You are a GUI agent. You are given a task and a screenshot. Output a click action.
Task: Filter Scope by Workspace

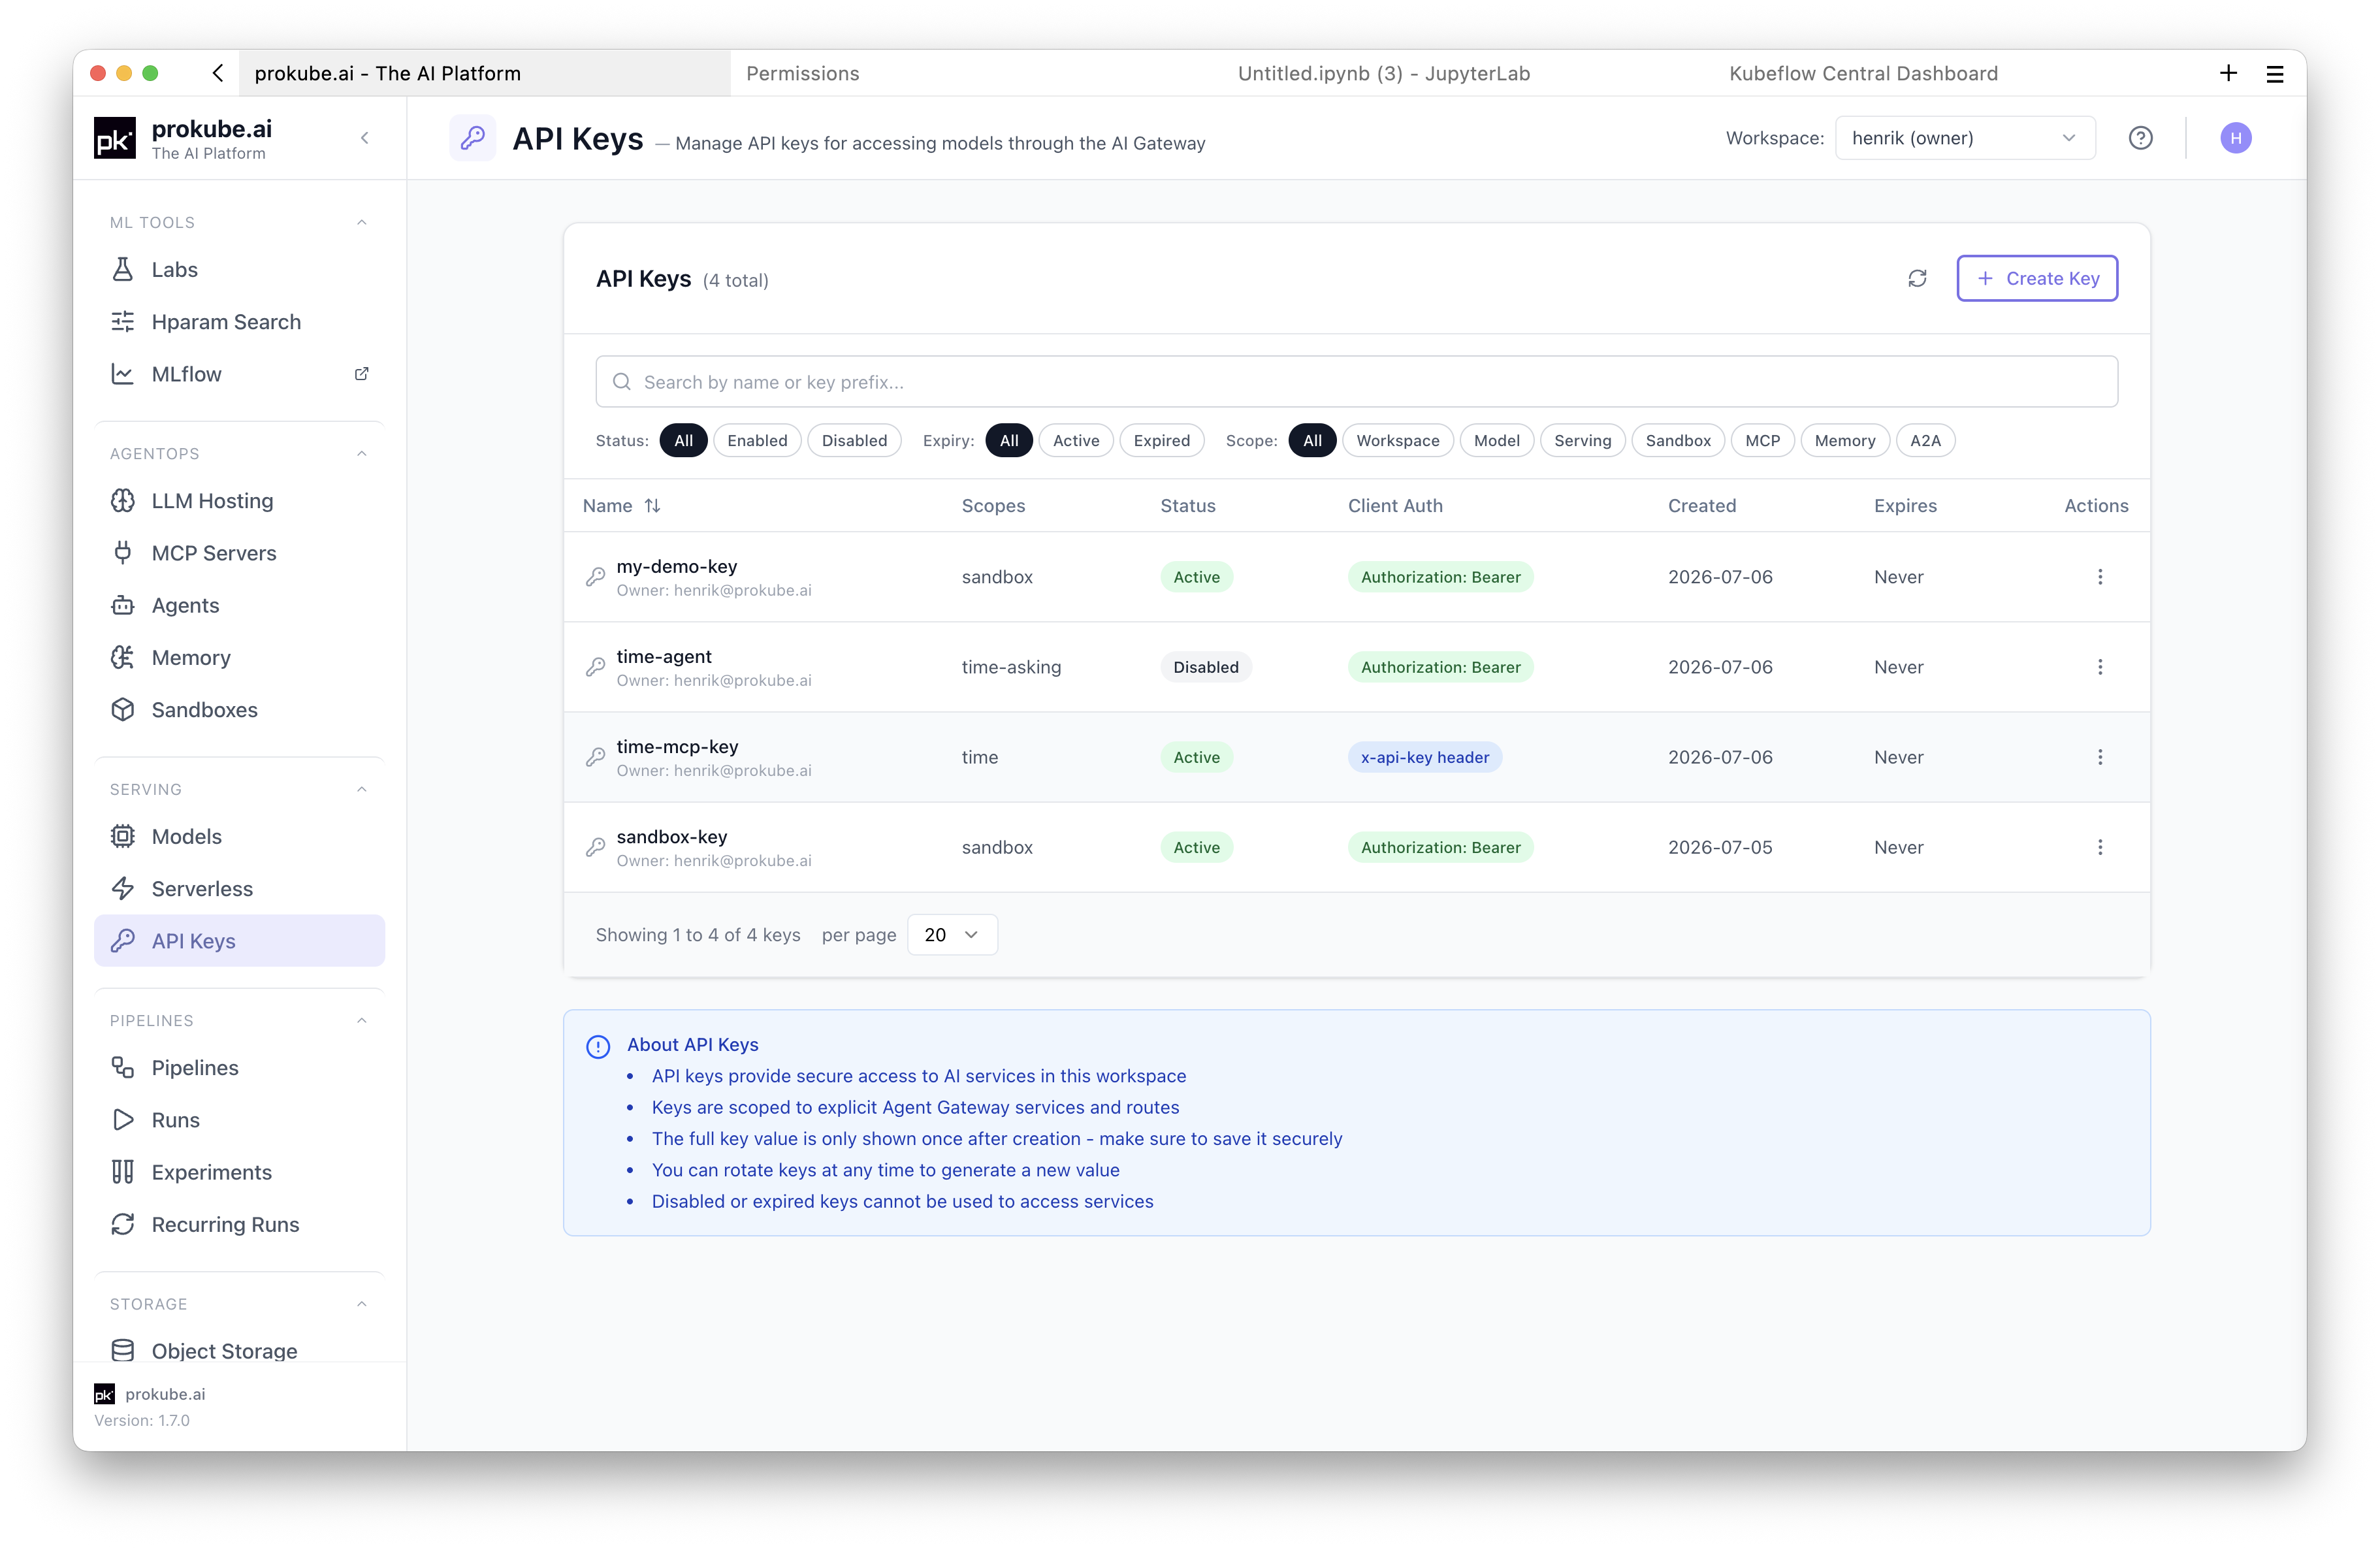(1397, 441)
